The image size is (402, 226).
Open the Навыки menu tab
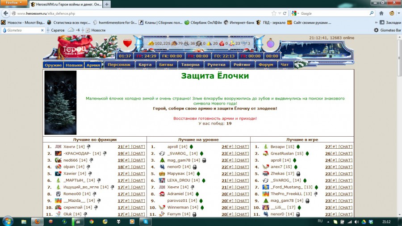pyautogui.click(x=74, y=65)
